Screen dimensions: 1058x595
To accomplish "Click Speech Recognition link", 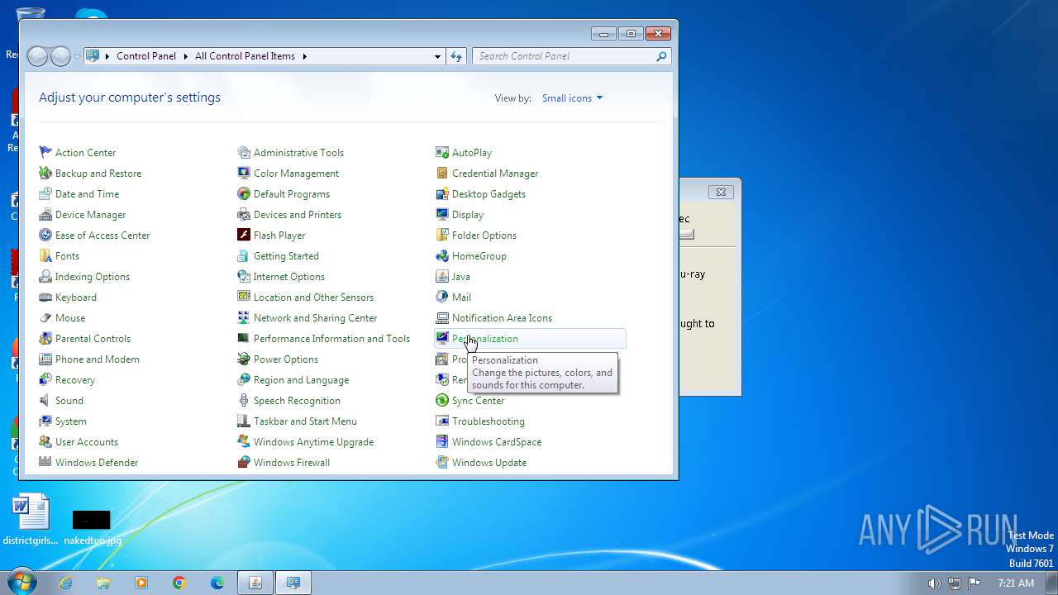I will [297, 400].
